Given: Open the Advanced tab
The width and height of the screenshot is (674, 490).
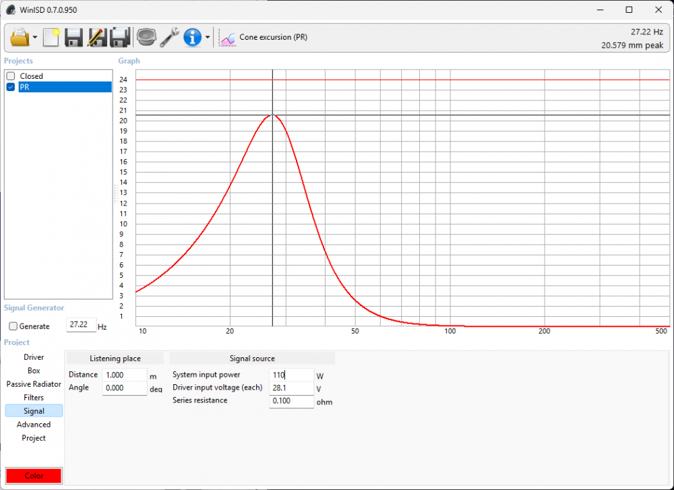Looking at the screenshot, I should pos(34,425).
